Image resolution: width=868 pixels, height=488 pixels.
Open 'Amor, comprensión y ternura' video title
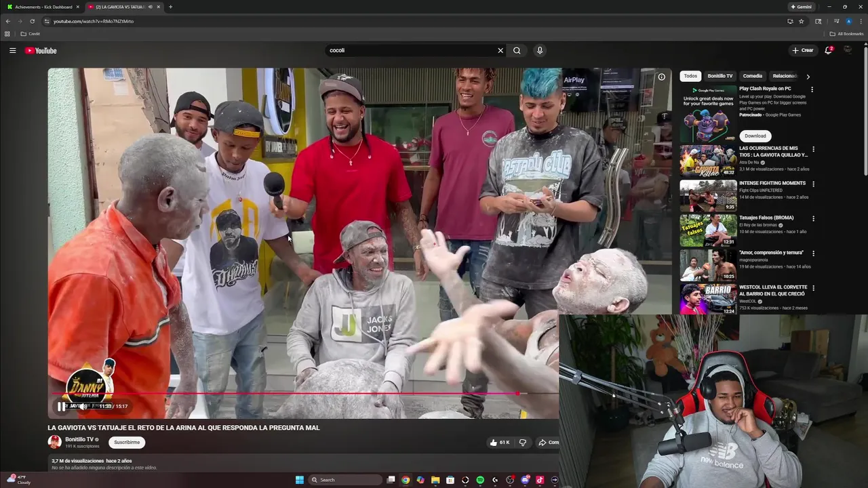[771, 253]
